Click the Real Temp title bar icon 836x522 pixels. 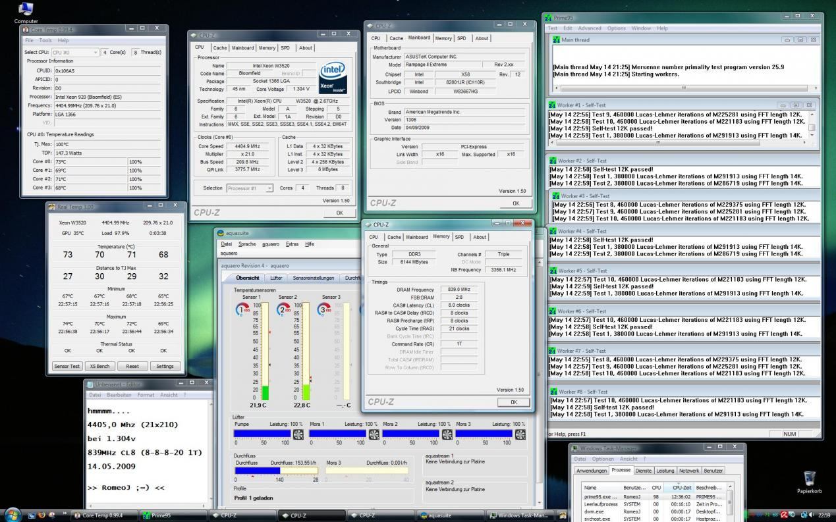pos(52,207)
